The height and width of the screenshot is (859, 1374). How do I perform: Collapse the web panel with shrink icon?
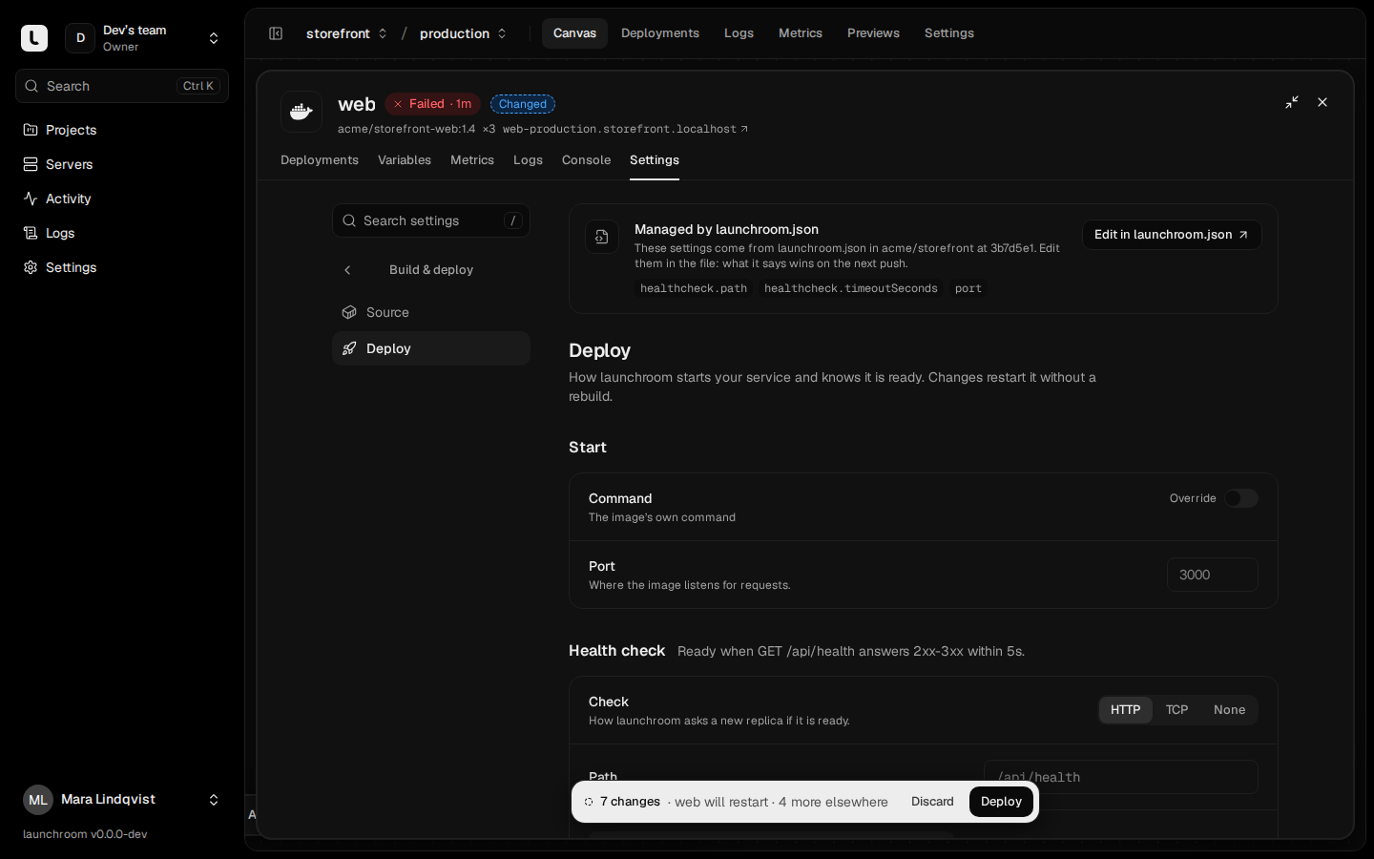tap(1292, 102)
